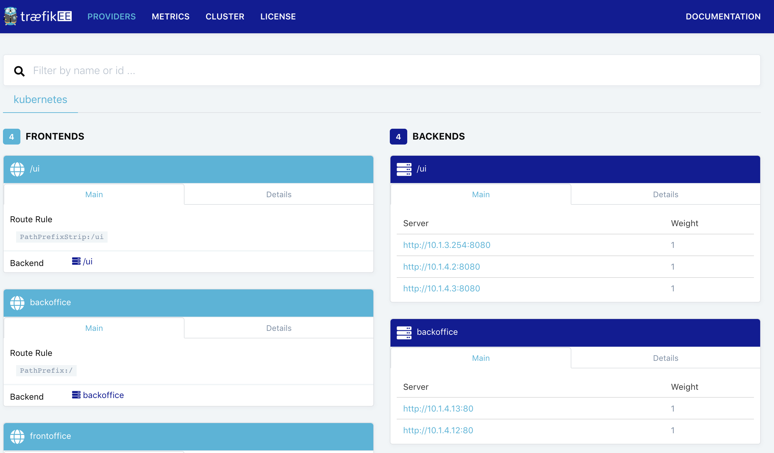Open server http://10.1.3.254:8080
This screenshot has width=774, height=453.
(447, 245)
